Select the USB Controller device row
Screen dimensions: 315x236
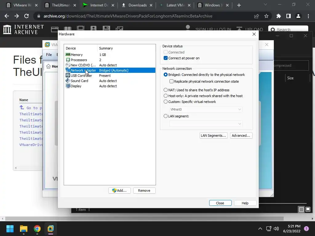[110, 76]
